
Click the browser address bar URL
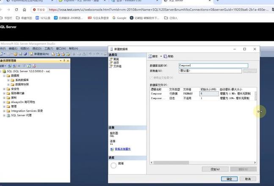pos(158,10)
